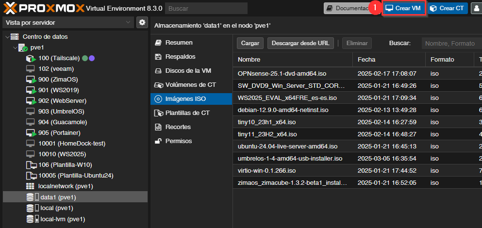Select the Imágenes ISO section

[191, 99]
